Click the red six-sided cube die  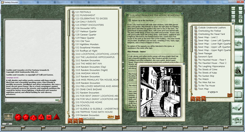pyautogui.click(x=49, y=117)
